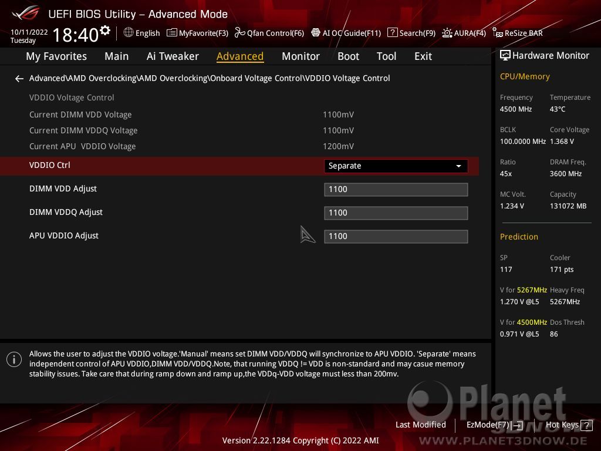This screenshot has height=451, width=601.
Task: Click the ReSize BAR icon
Action: tap(498, 33)
